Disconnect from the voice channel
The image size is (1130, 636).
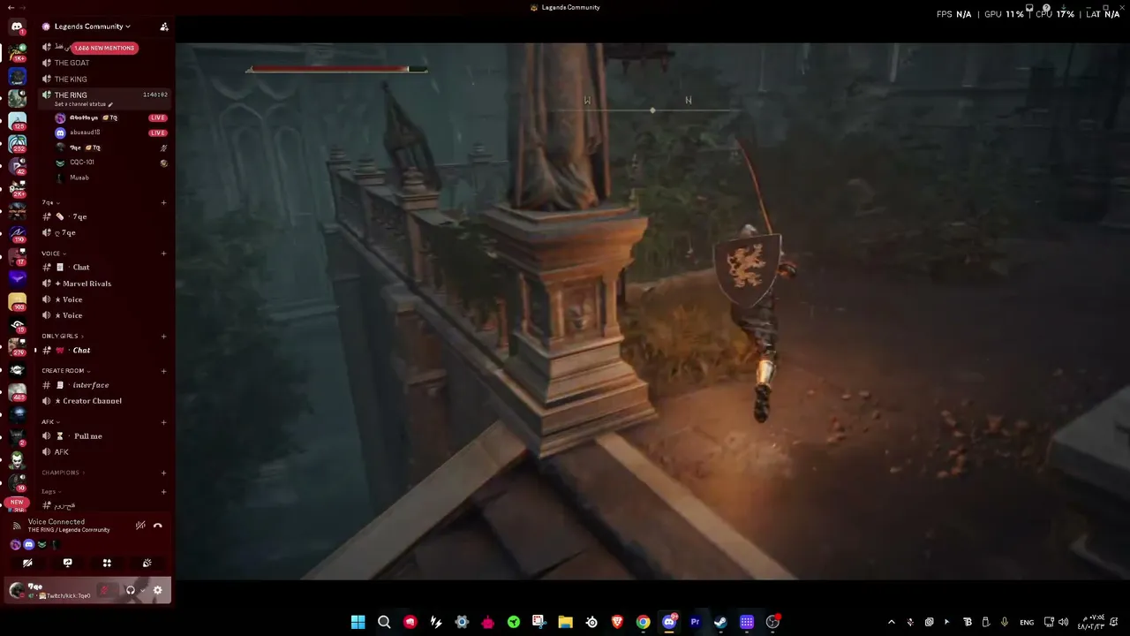[158, 526]
